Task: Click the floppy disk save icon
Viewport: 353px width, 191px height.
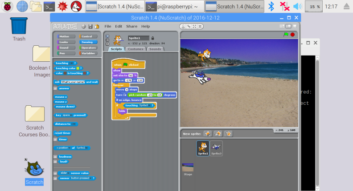Action: point(90,27)
